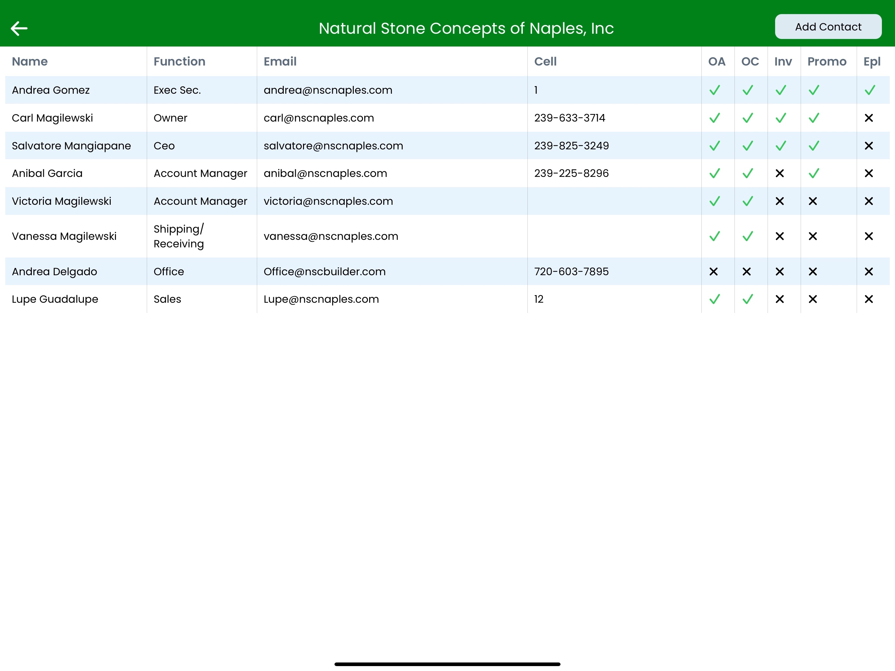Toggle OC checkmark for Salvatore Mangiapane
Viewport: 895px width, 671px height.
(748, 146)
